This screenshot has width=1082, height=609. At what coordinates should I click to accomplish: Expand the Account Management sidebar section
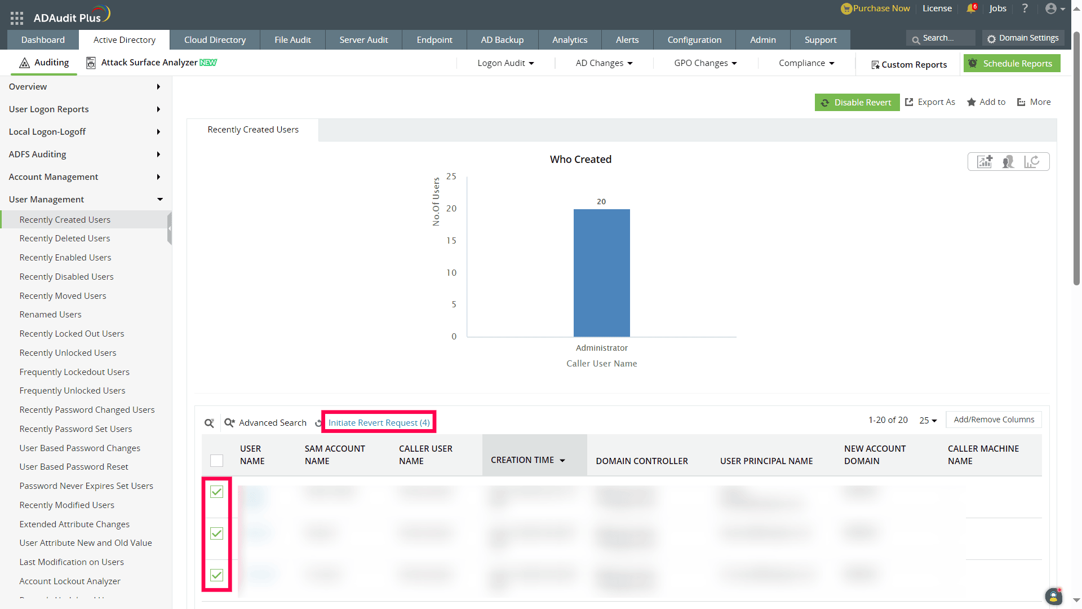[85, 177]
